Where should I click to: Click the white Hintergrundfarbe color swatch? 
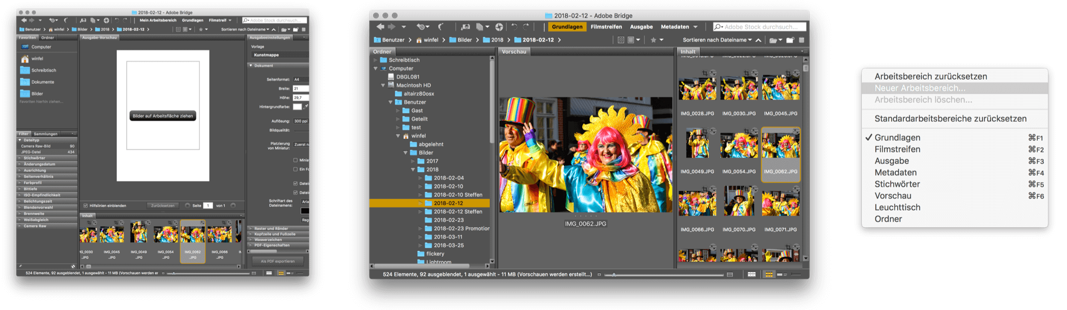(x=297, y=107)
